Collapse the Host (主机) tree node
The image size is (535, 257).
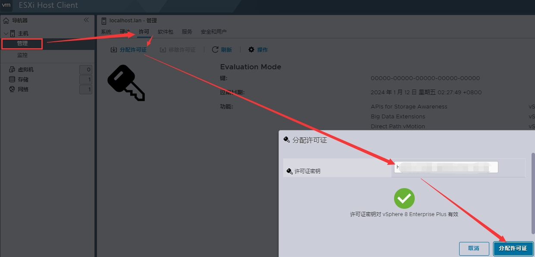click(x=6, y=34)
